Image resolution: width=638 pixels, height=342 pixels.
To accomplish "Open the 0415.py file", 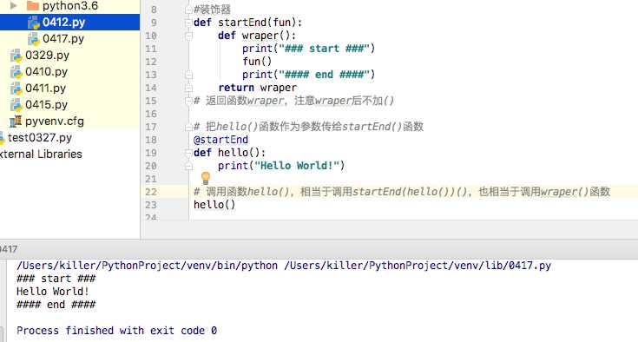I will [x=46, y=104].
